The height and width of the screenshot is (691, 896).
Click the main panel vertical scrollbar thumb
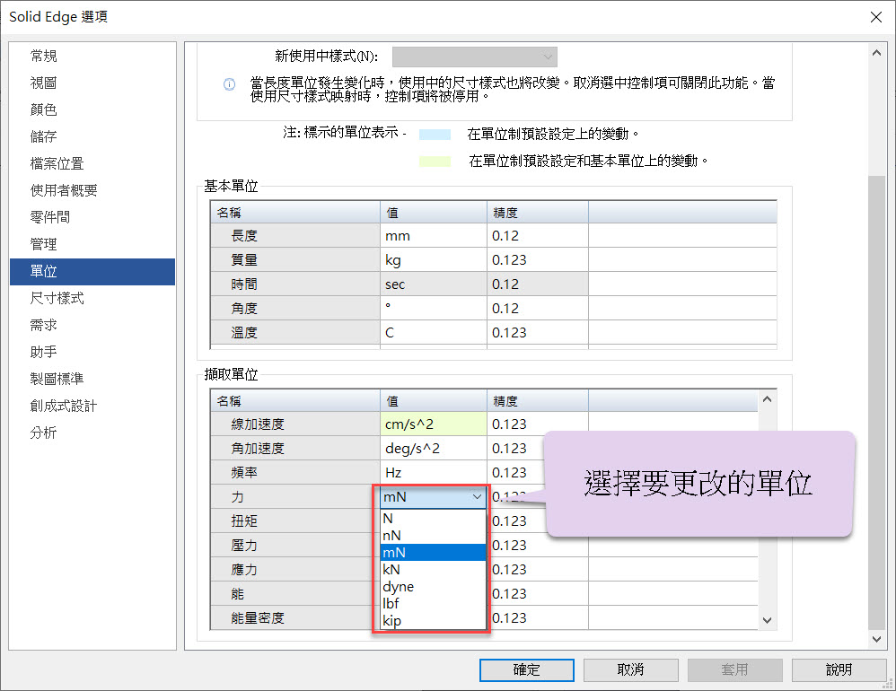click(876, 402)
